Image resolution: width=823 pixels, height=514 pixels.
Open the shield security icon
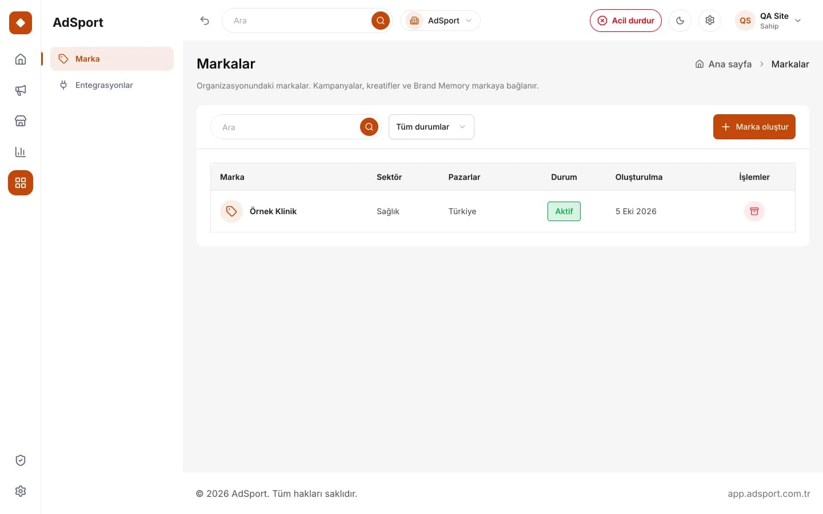[x=21, y=460]
